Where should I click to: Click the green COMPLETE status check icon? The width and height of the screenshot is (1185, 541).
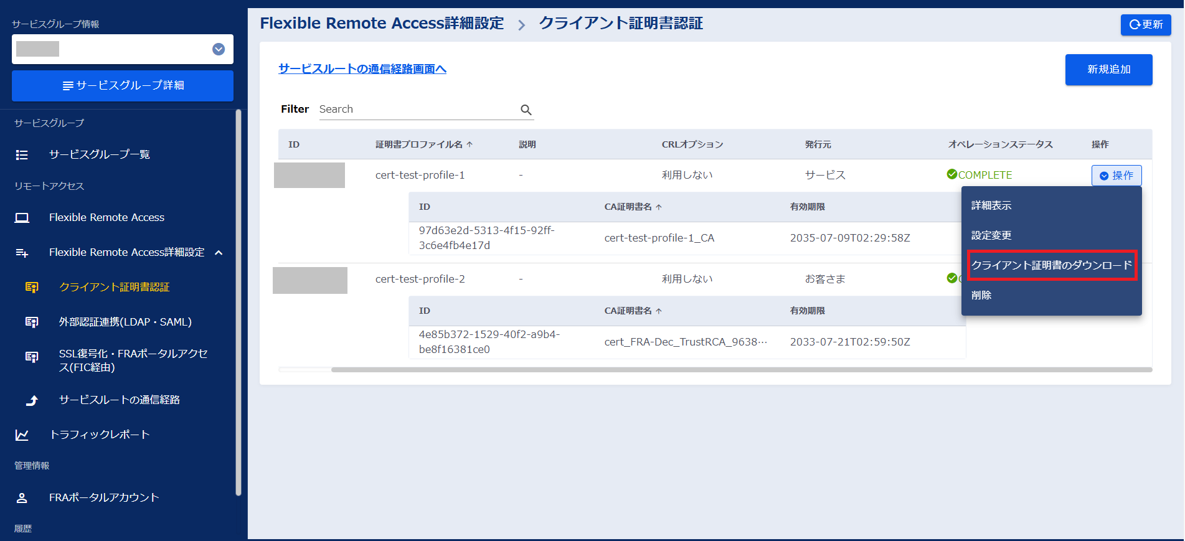(x=951, y=174)
